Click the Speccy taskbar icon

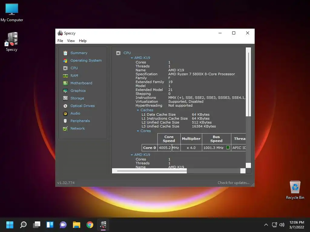(x=103, y=225)
